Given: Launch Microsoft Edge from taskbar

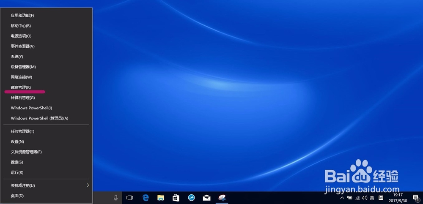Looking at the screenshot, I should 146,198.
